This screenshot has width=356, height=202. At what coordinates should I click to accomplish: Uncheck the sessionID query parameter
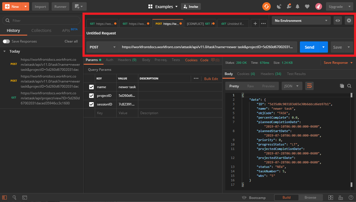91,104
